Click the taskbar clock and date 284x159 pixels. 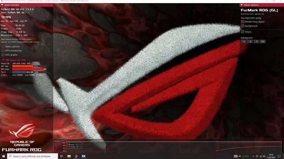(271, 156)
